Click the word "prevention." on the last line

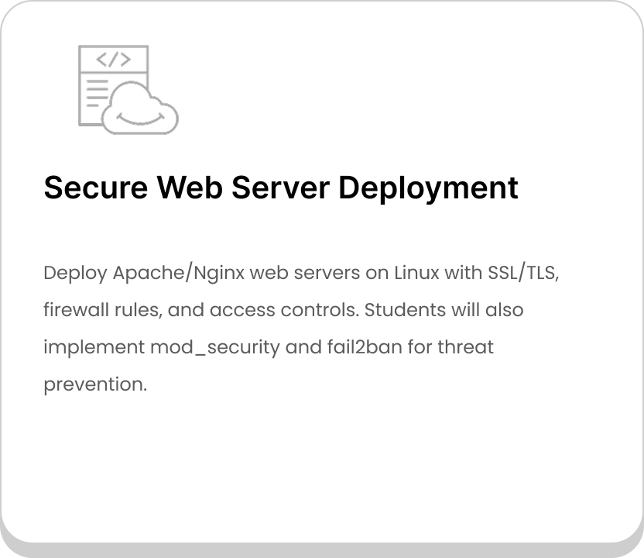pos(95,384)
